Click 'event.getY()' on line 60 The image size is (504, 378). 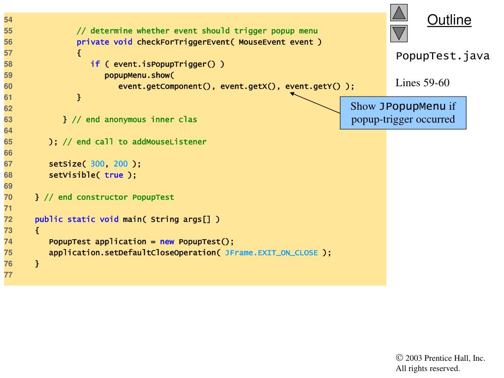(x=313, y=87)
